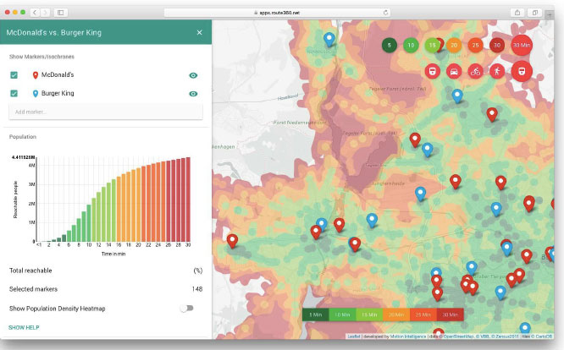Viewport: 564px width, 350px height.
Task: Open the Leaflet attribution link
Action: (x=354, y=336)
